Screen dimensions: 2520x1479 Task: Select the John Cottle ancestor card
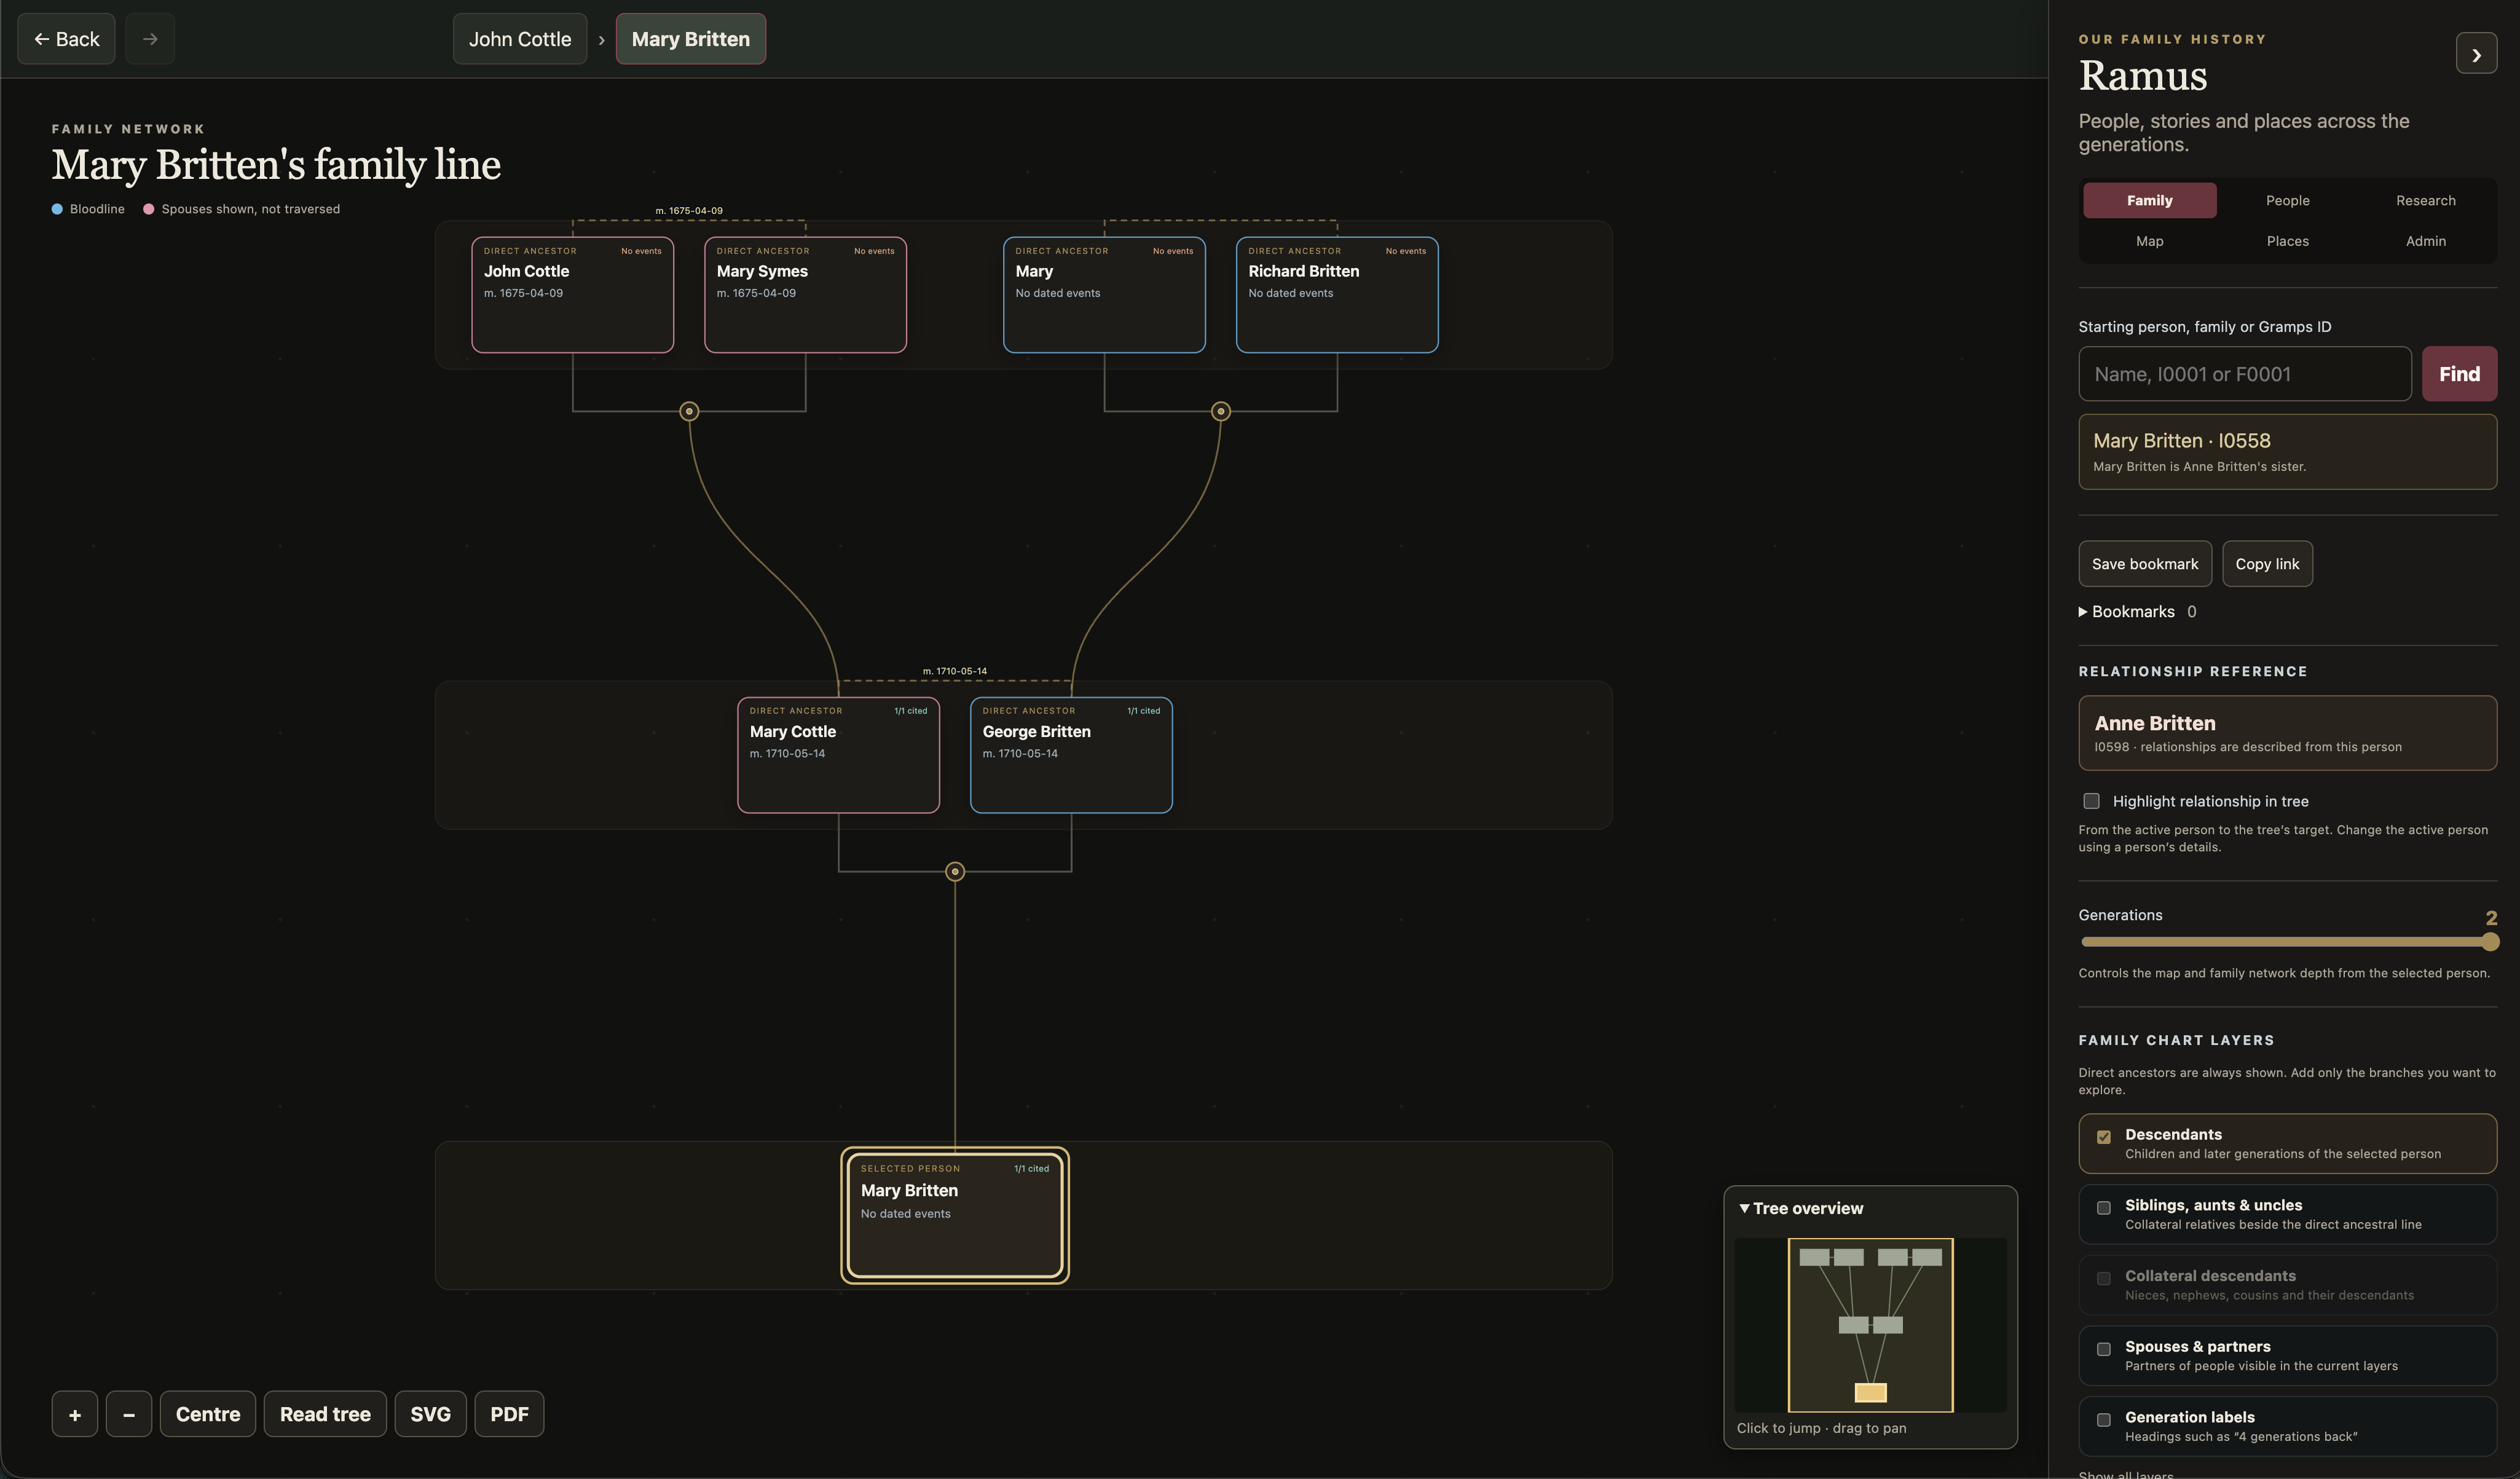(x=573, y=295)
